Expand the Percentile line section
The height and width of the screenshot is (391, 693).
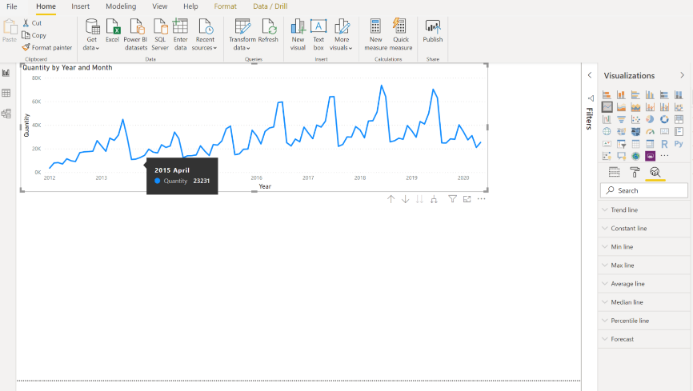point(645,321)
